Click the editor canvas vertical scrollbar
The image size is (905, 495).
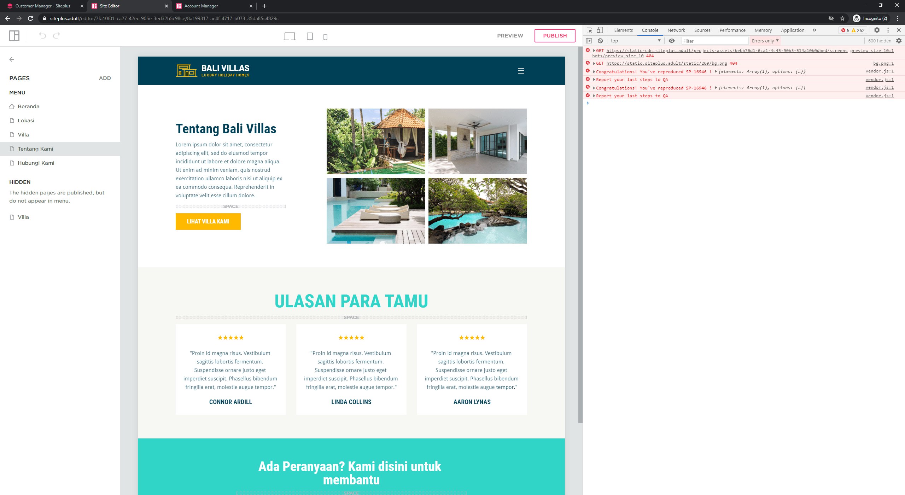click(580, 235)
